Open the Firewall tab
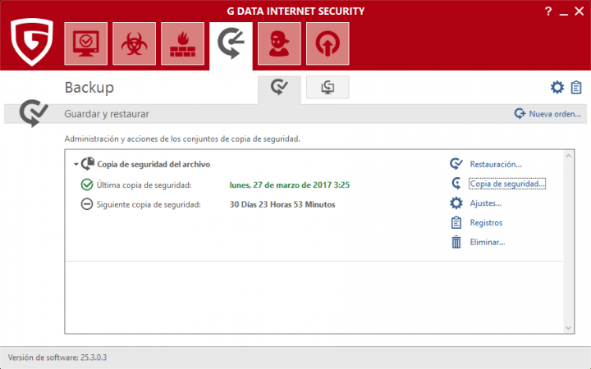 pyautogui.click(x=182, y=43)
